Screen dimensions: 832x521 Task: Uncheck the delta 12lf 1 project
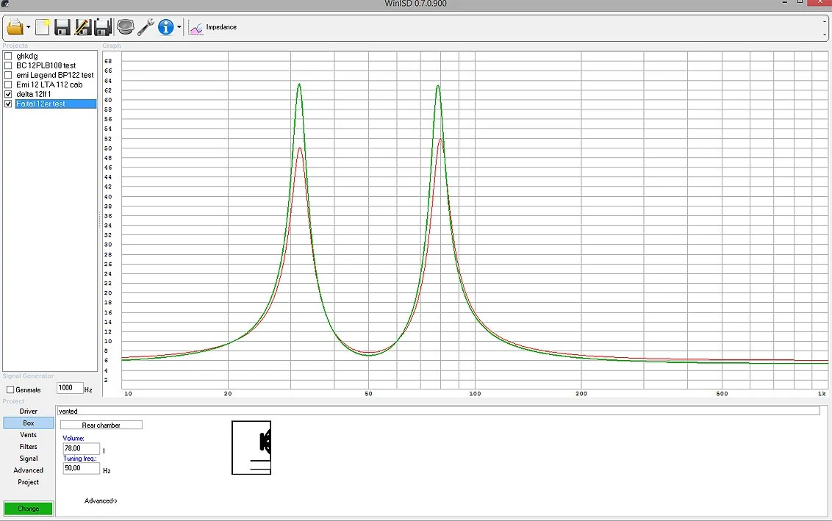[9, 94]
